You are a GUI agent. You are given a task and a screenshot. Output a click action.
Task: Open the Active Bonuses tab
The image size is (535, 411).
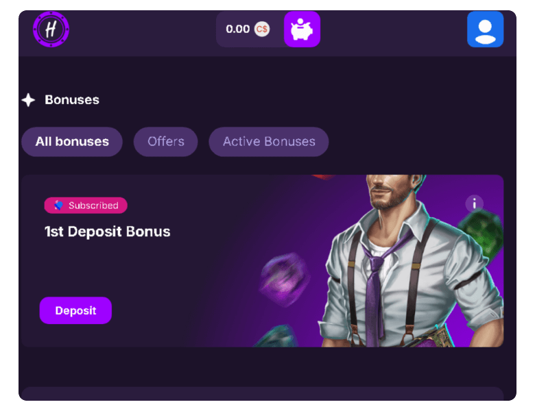(269, 142)
